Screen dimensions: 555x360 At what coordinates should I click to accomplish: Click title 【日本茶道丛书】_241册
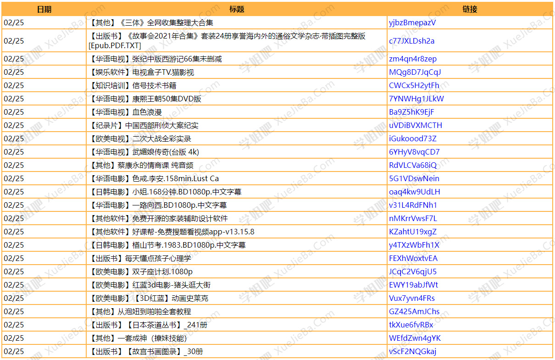(x=166, y=325)
